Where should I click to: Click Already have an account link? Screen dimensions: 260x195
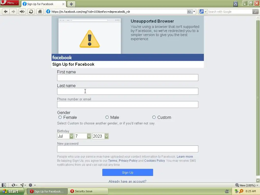(127, 181)
